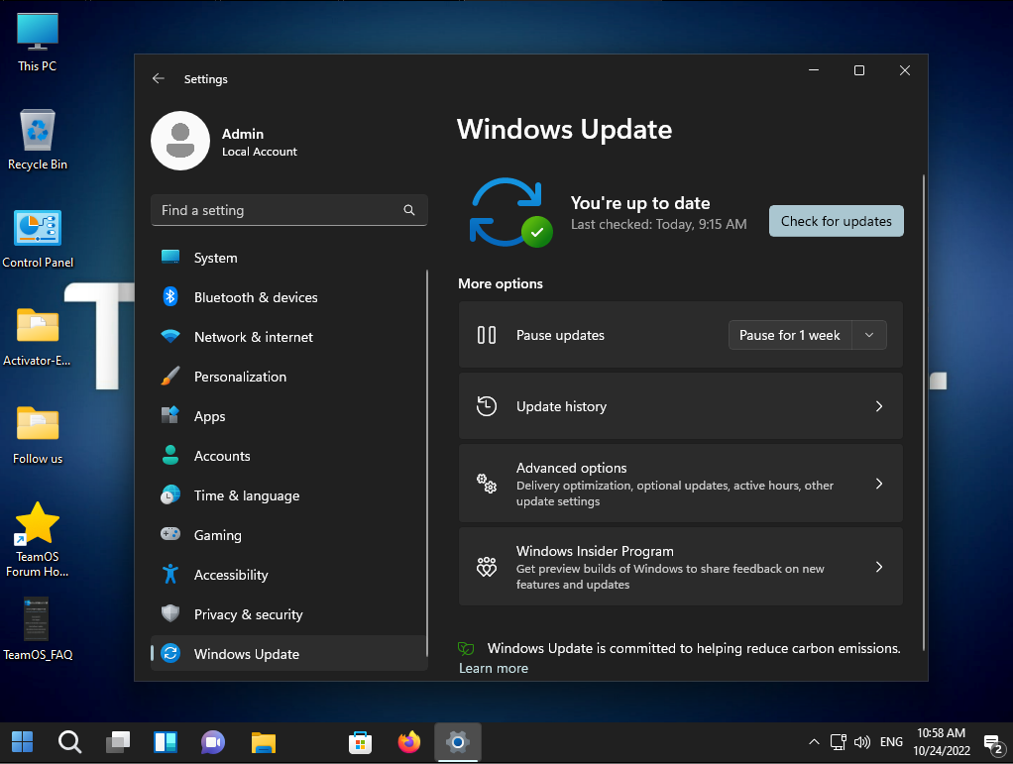Follow the Learn more link
This screenshot has height=764, width=1013.
point(494,668)
